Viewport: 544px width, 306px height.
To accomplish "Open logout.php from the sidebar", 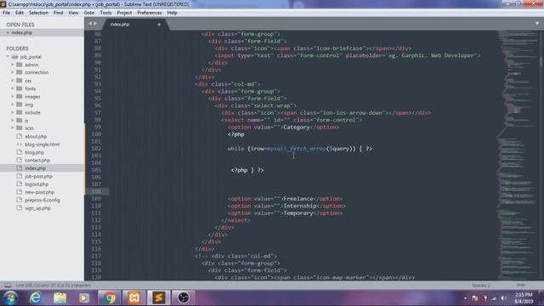I will click(37, 184).
